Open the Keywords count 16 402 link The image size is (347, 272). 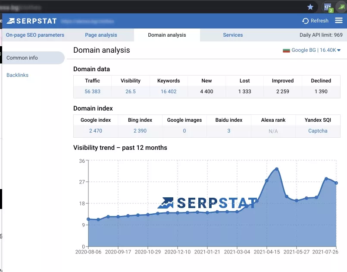pyautogui.click(x=169, y=92)
